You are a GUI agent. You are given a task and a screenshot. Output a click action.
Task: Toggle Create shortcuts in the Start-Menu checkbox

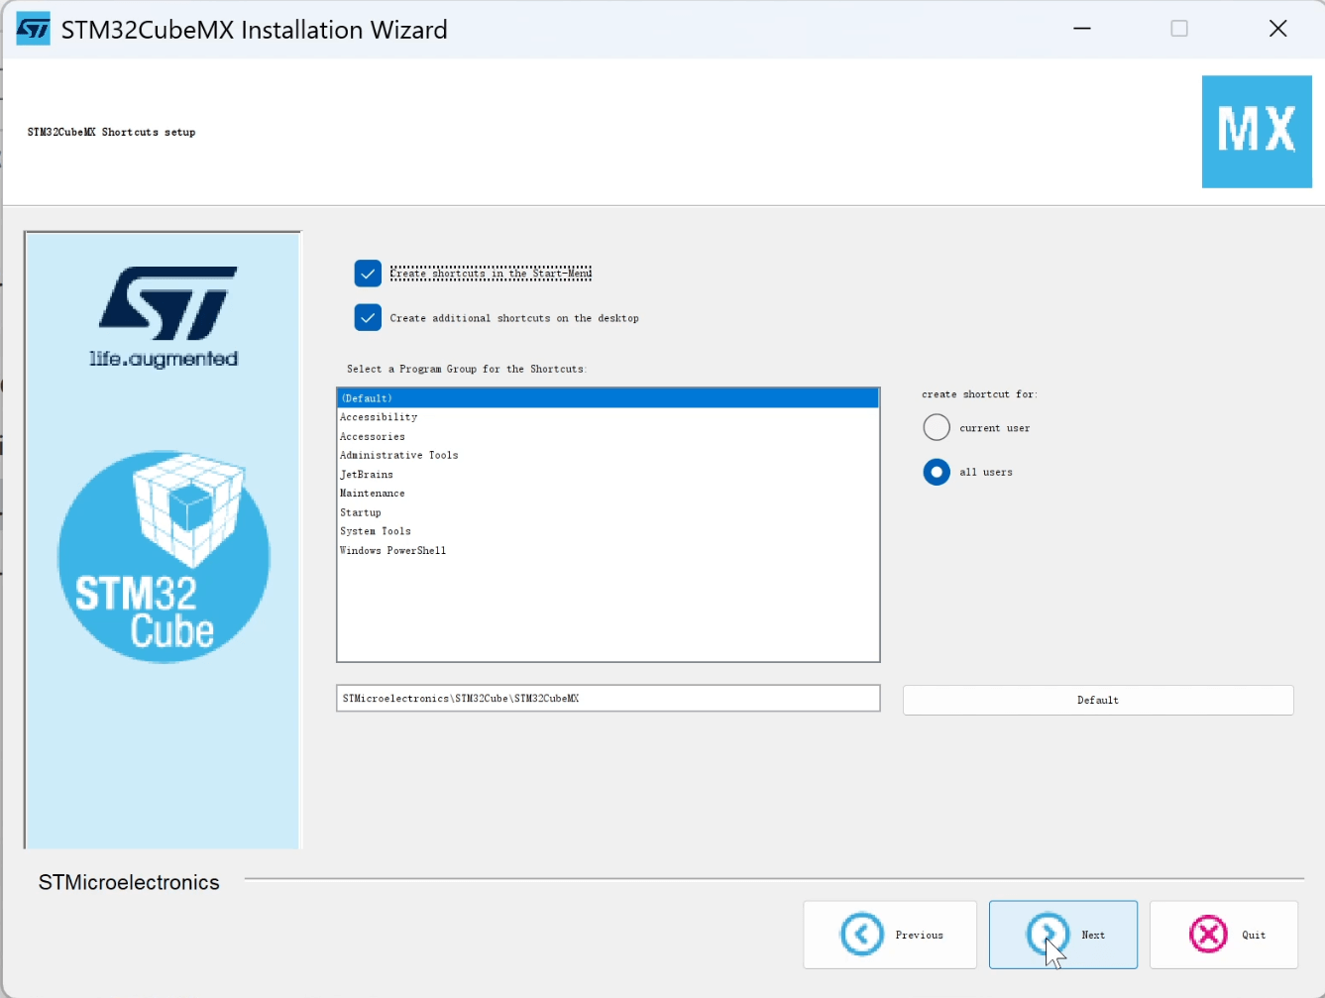pos(368,274)
